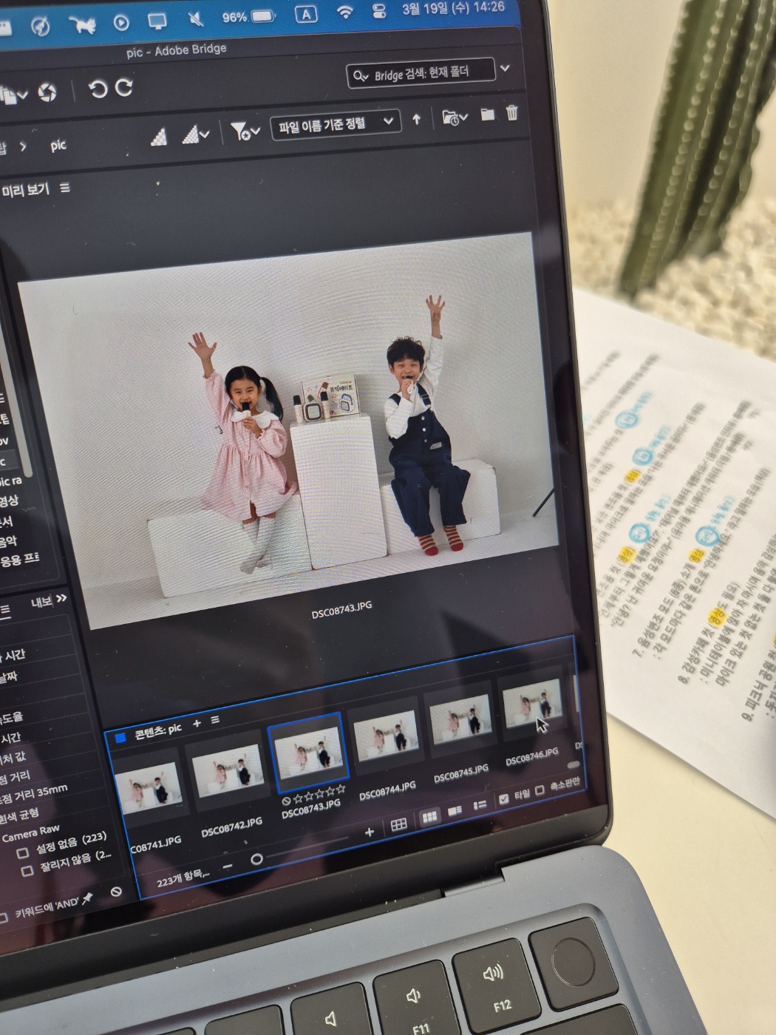Viewport: 776px width, 1035px height.
Task: Enable the 축소판만 checkbox
Action: (x=540, y=790)
